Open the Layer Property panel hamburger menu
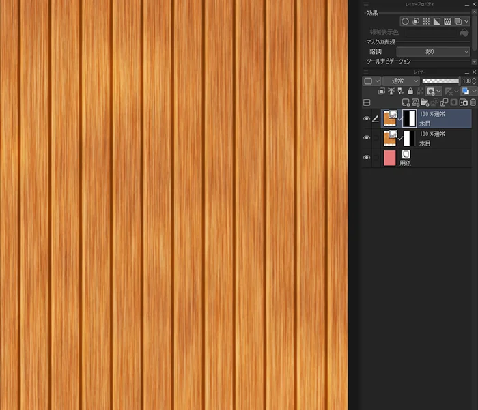 366,4
